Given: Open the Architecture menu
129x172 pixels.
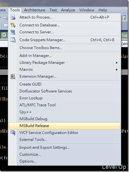Looking at the screenshot, I should (35, 10).
